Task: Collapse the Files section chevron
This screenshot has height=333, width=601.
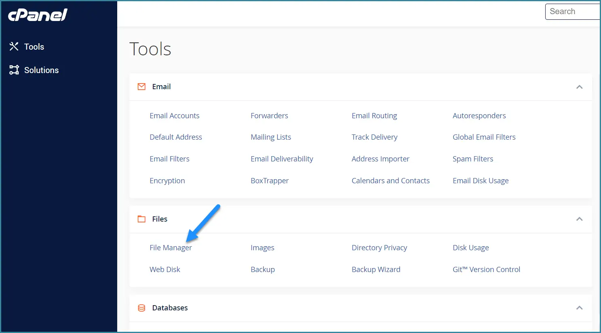Action: (x=579, y=219)
